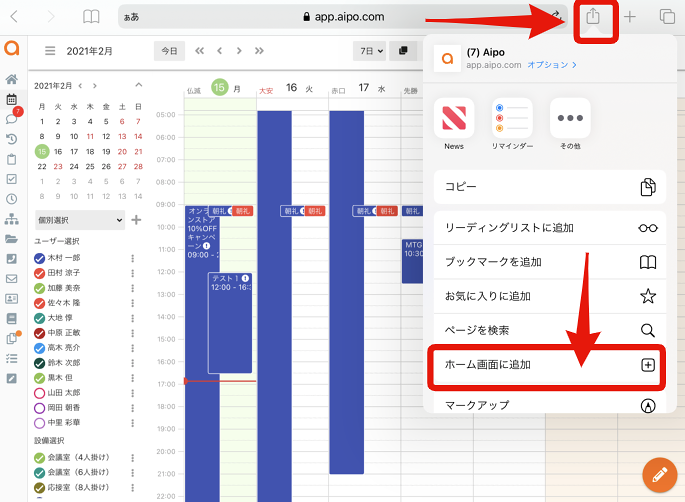
Task: Click the 今日 button
Action: (169, 50)
